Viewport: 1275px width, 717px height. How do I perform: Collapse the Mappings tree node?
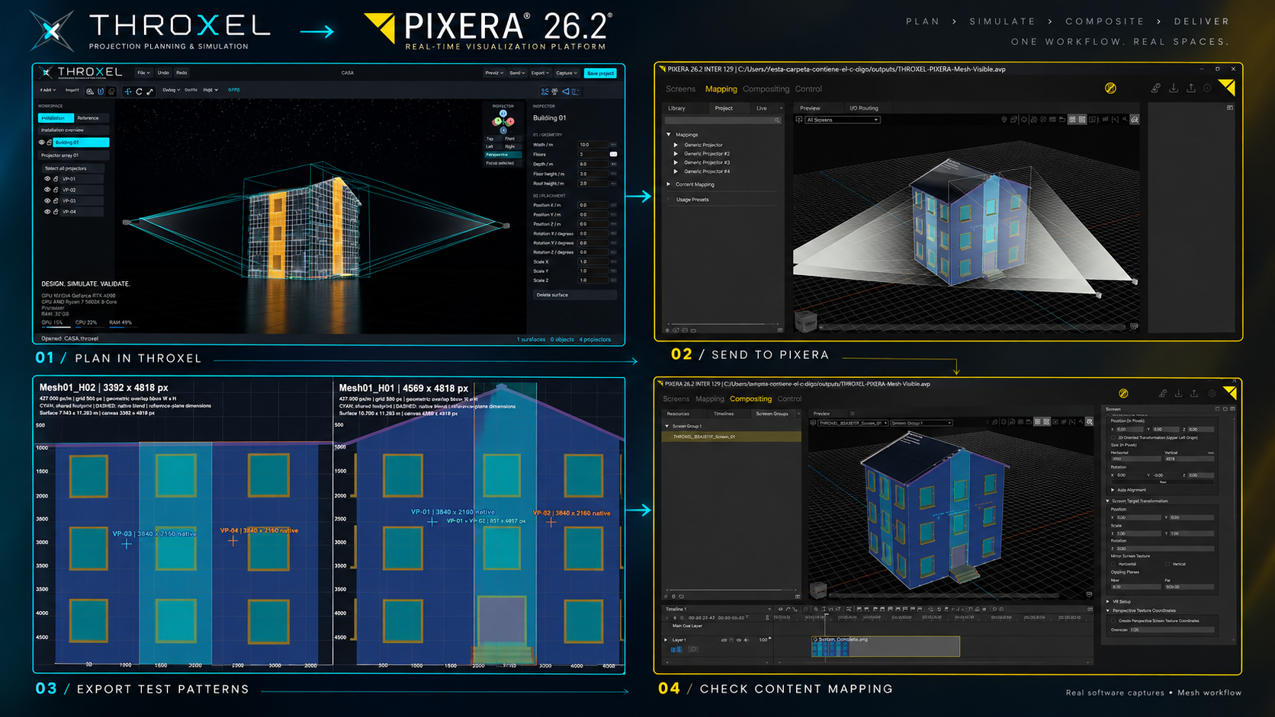pos(669,135)
